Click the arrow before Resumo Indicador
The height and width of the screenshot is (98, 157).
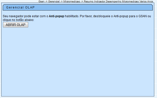pyautogui.click(x=82, y=1)
